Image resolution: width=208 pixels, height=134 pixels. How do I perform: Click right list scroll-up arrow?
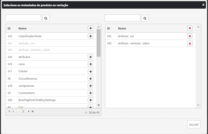pos(198,27)
